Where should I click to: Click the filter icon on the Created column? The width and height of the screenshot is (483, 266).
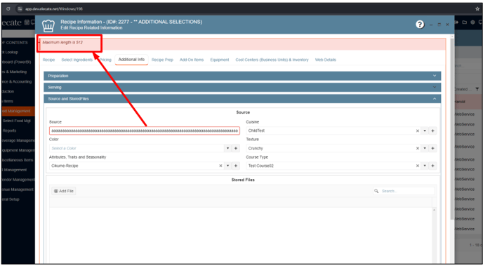(x=477, y=89)
